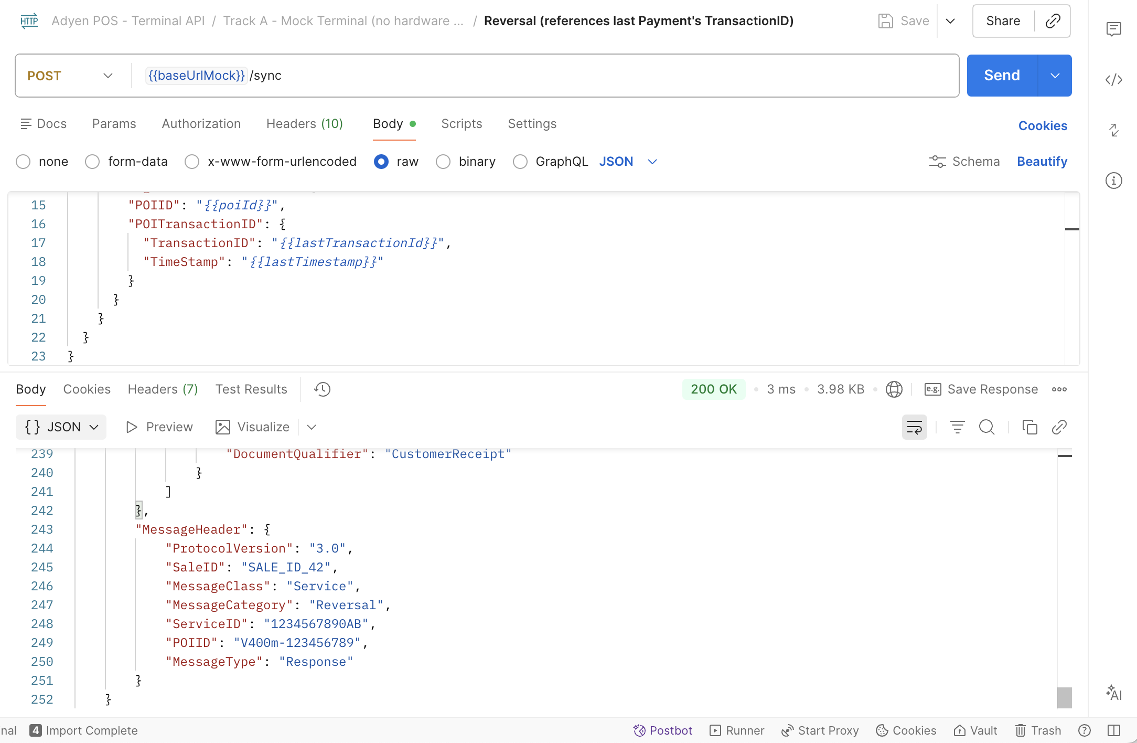Select the none body type radio
The height and width of the screenshot is (743, 1137).
[x=23, y=162]
